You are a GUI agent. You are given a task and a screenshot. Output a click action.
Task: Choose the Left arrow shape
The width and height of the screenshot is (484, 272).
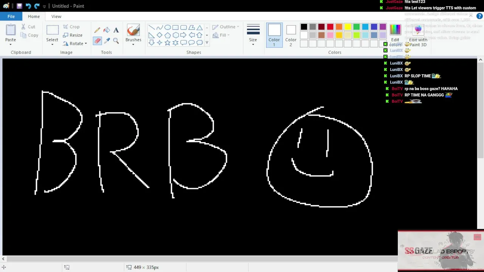click(x=191, y=35)
